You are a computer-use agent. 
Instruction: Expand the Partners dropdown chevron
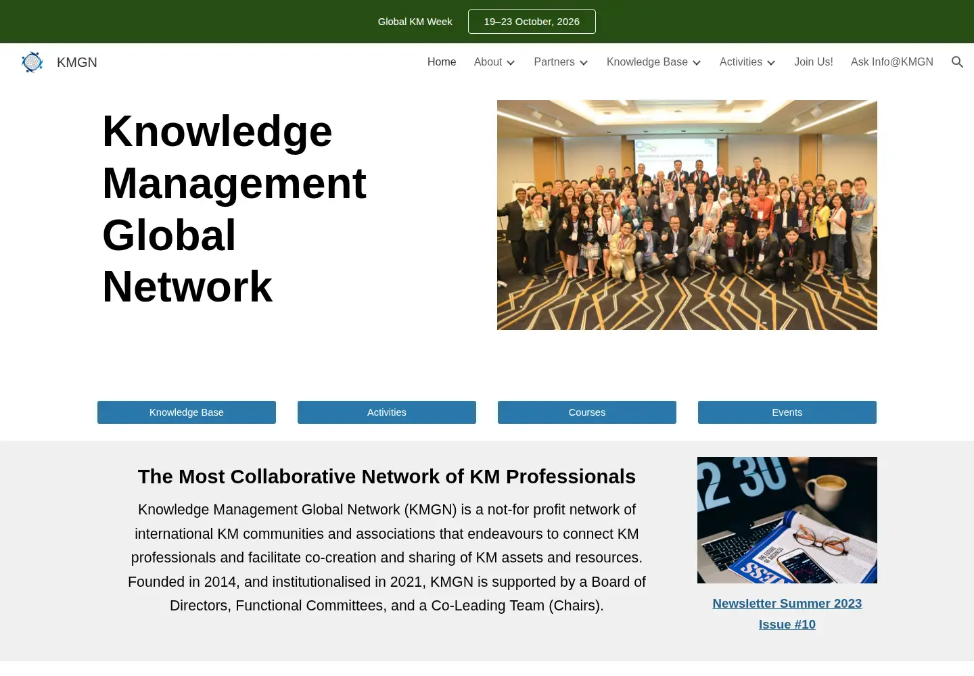(x=584, y=63)
